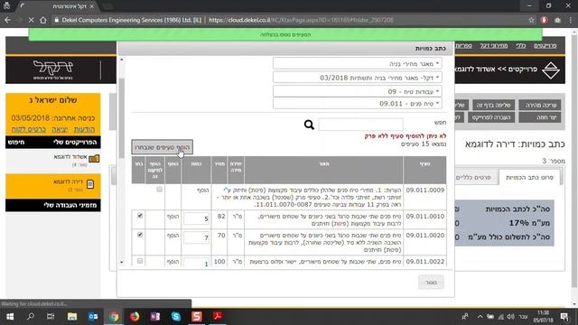This screenshot has width=578, height=325.
Task: Open the פרויקטים menu in top navigation
Action: click(545, 45)
